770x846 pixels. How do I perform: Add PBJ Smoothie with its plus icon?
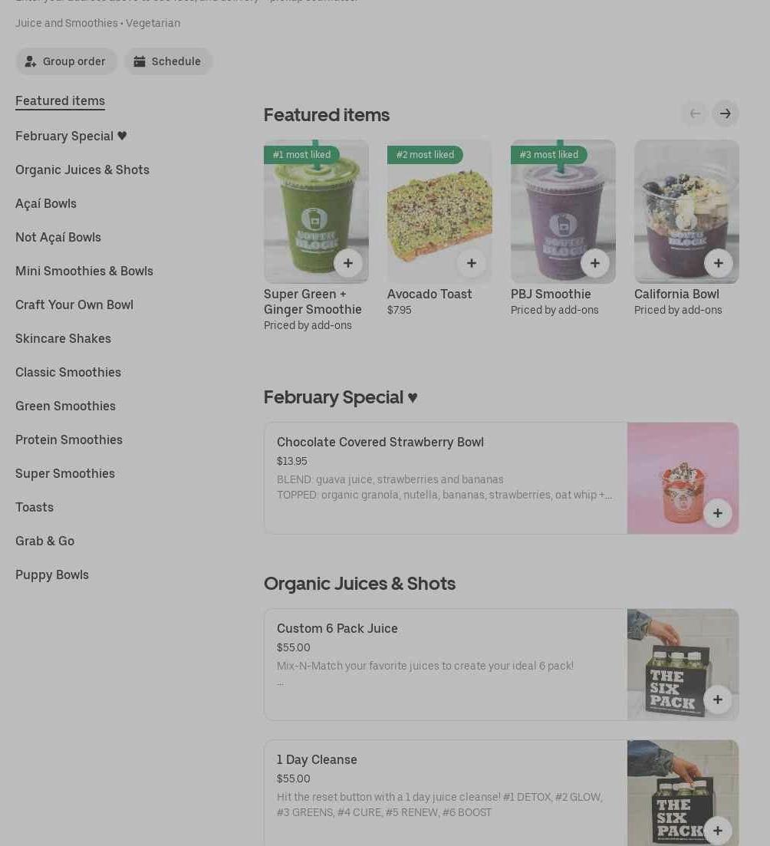[595, 263]
